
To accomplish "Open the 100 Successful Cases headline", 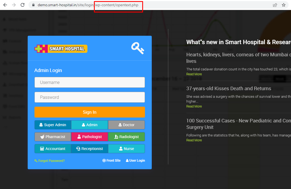I will tap(239, 124).
